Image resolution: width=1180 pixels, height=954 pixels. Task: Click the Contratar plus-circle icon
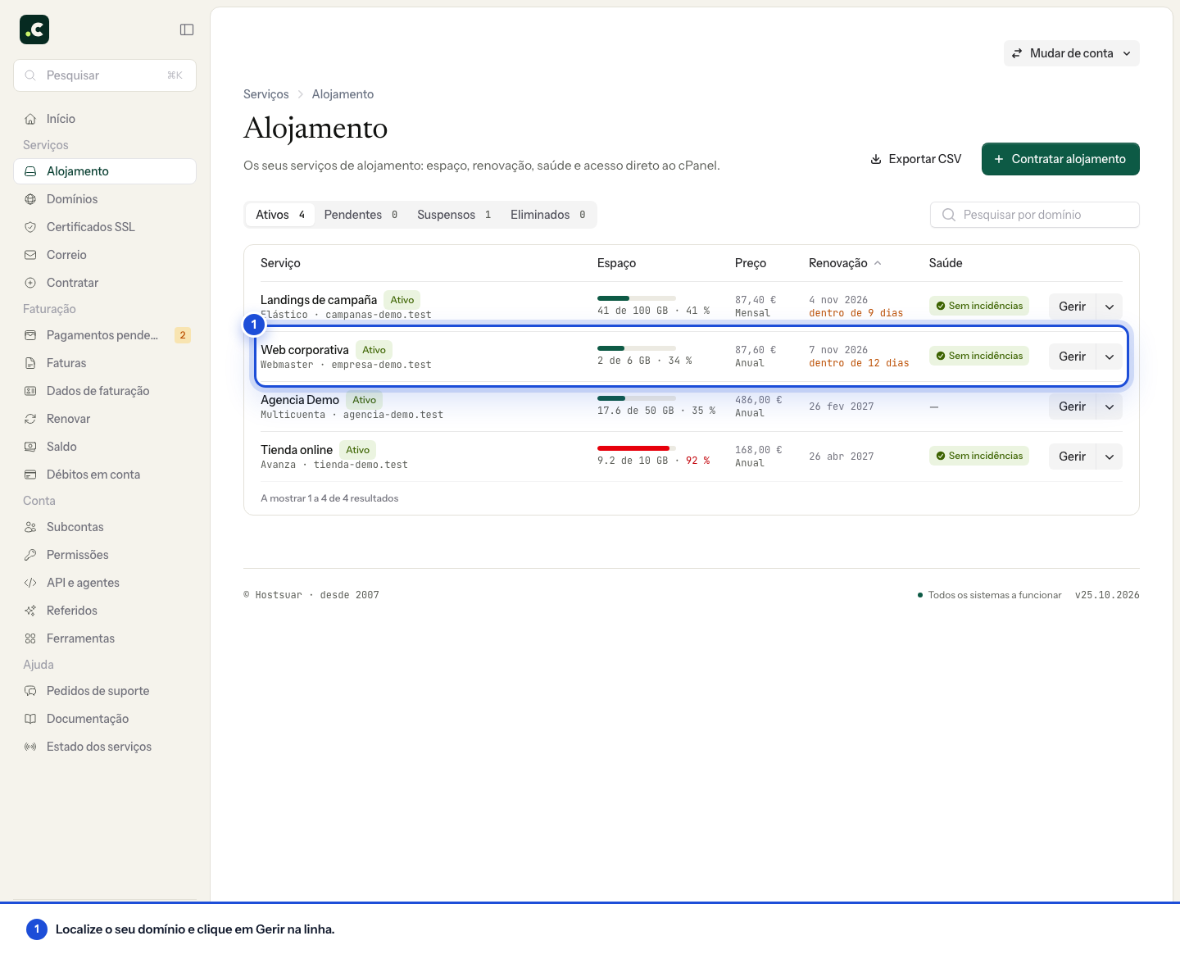(x=30, y=283)
